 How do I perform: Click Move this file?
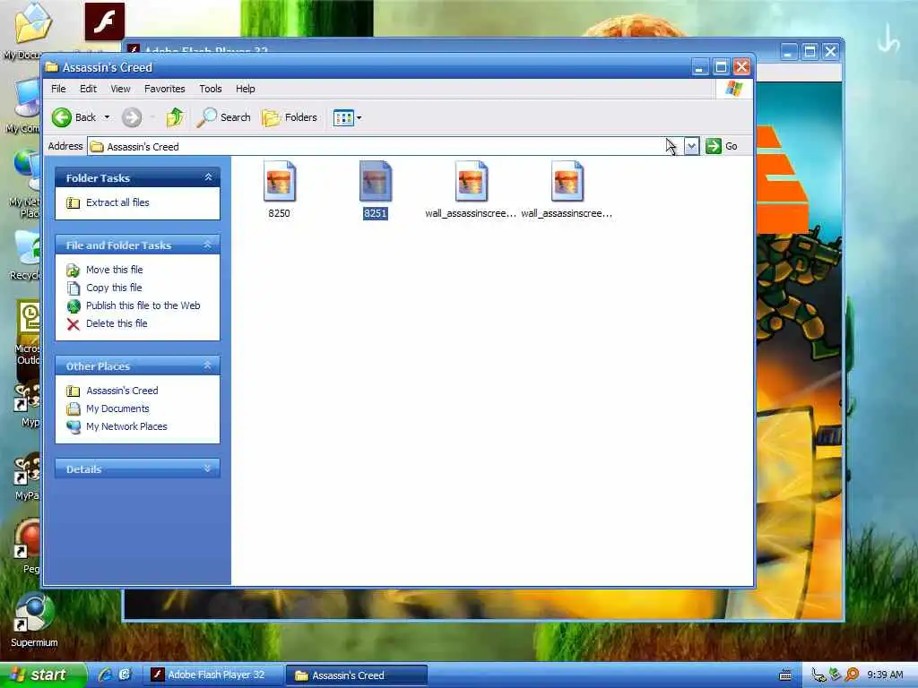114,270
